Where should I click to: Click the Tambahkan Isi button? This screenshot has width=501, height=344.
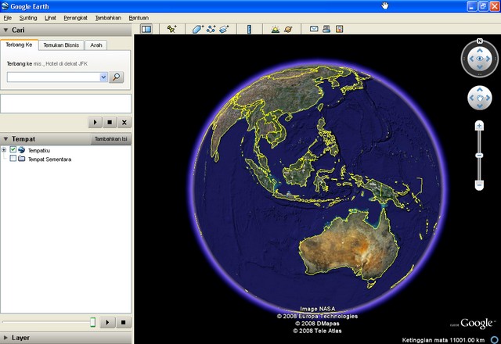[111, 139]
